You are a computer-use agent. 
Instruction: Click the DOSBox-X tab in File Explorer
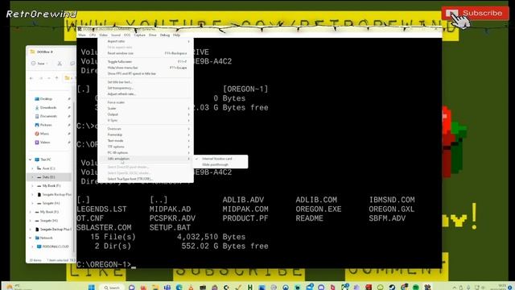[44, 52]
